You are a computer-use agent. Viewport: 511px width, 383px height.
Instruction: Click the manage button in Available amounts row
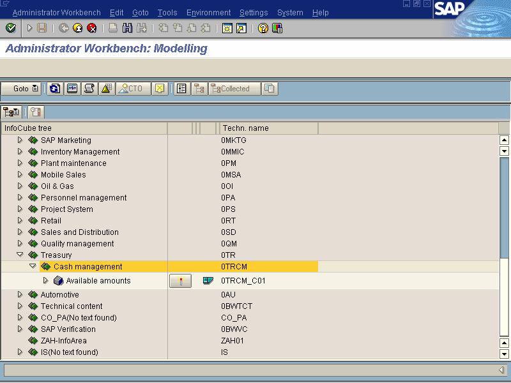180,281
